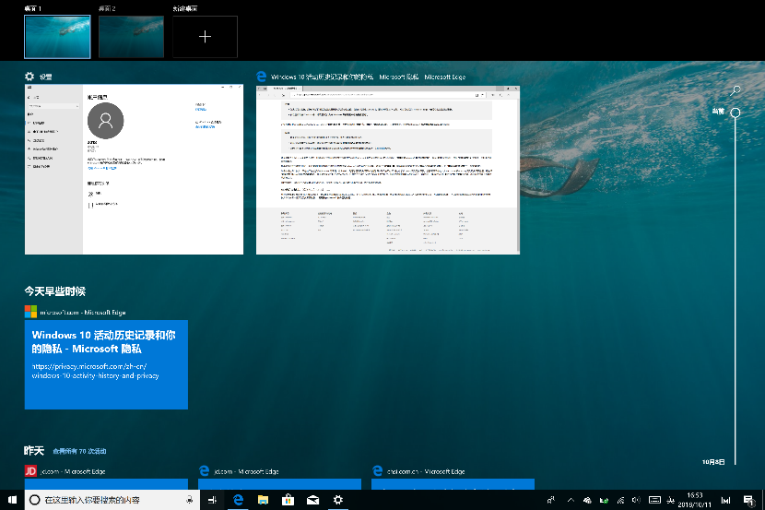765x510 pixels.
Task: Expand the hidden system tray icons
Action: click(x=571, y=500)
